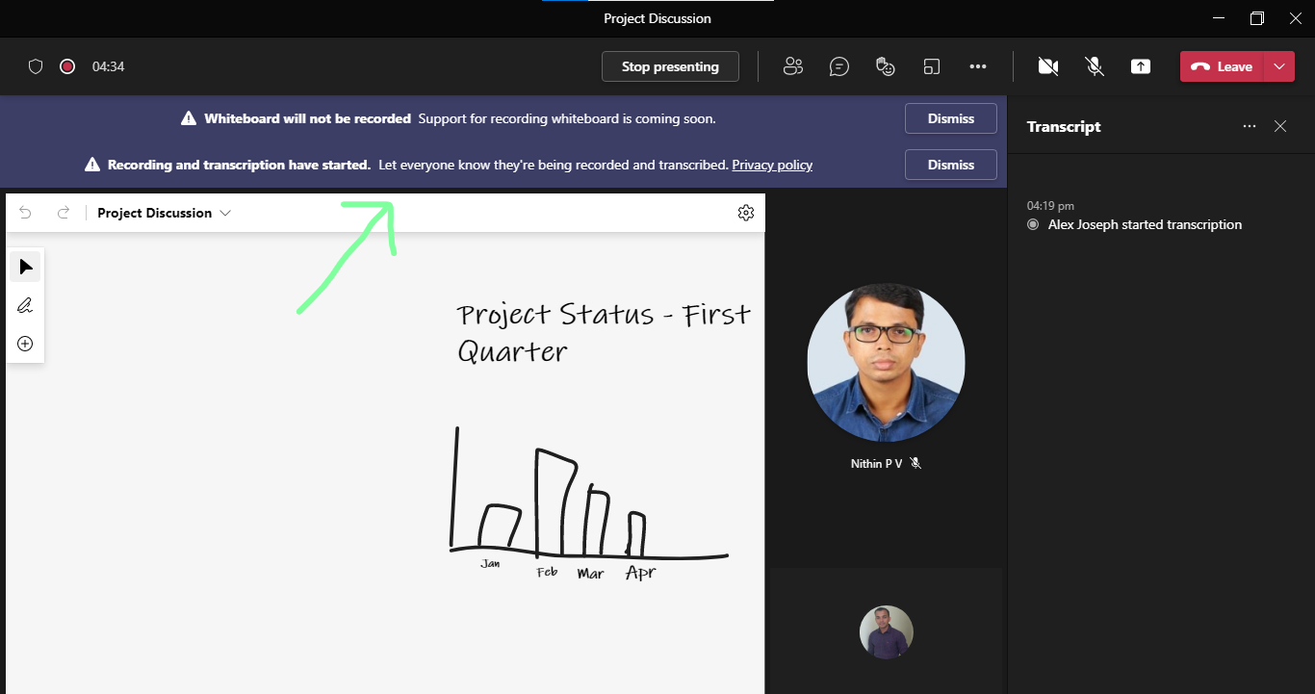Select the cursor selection tool on the whiteboard
This screenshot has width=1315, height=694.
tap(25, 267)
